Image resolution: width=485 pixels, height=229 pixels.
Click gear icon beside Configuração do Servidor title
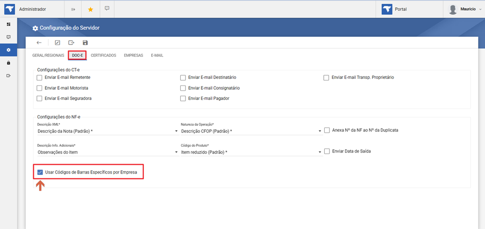[35, 28]
